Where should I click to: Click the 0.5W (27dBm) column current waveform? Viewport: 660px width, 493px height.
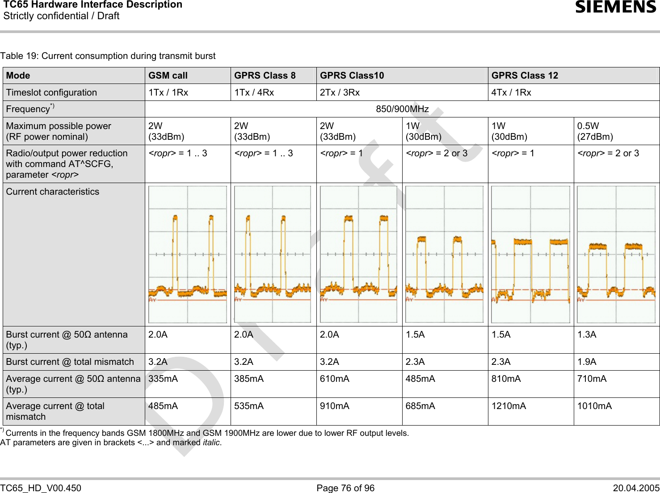pos(616,254)
